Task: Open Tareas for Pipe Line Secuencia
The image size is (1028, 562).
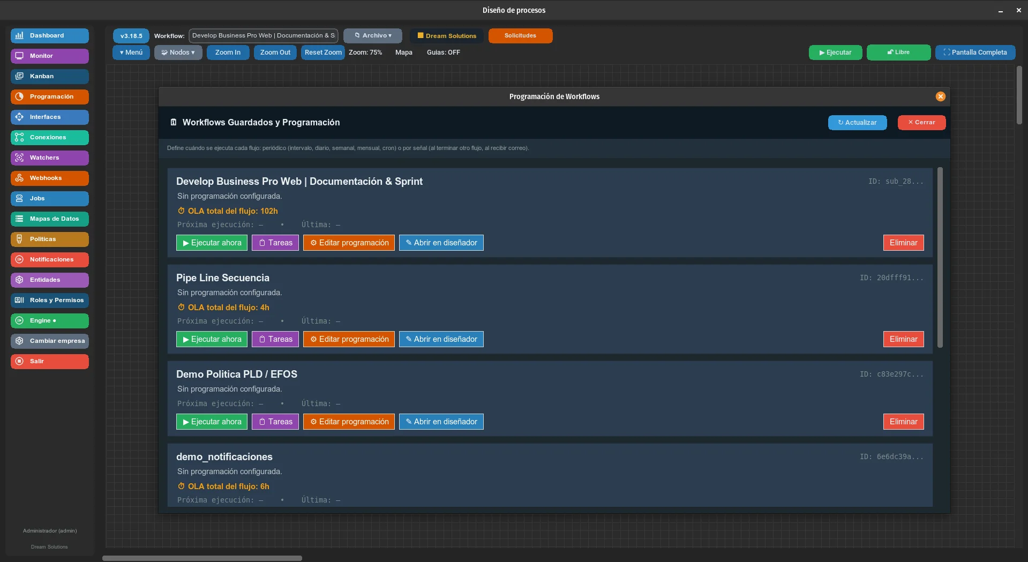Action: click(275, 339)
